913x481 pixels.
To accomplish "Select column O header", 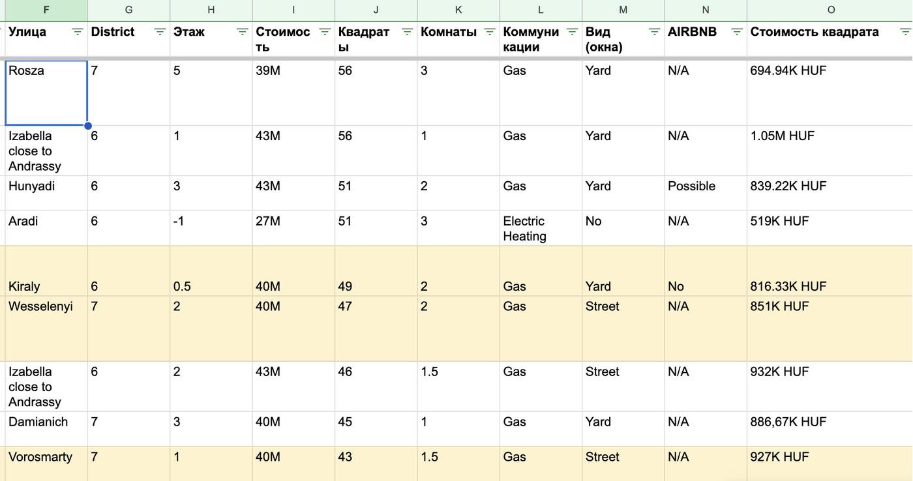I will (x=830, y=10).
